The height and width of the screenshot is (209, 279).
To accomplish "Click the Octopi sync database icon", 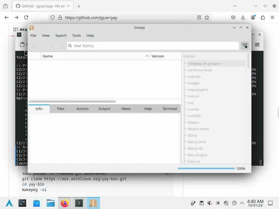I will coord(34,46).
